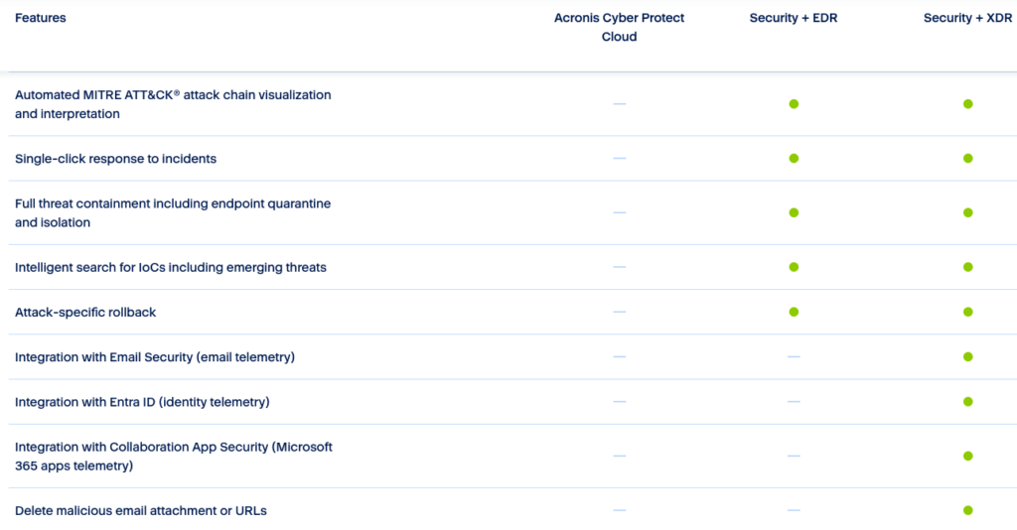Select the Acronis Cyber Protect Cloud column header

(x=619, y=28)
